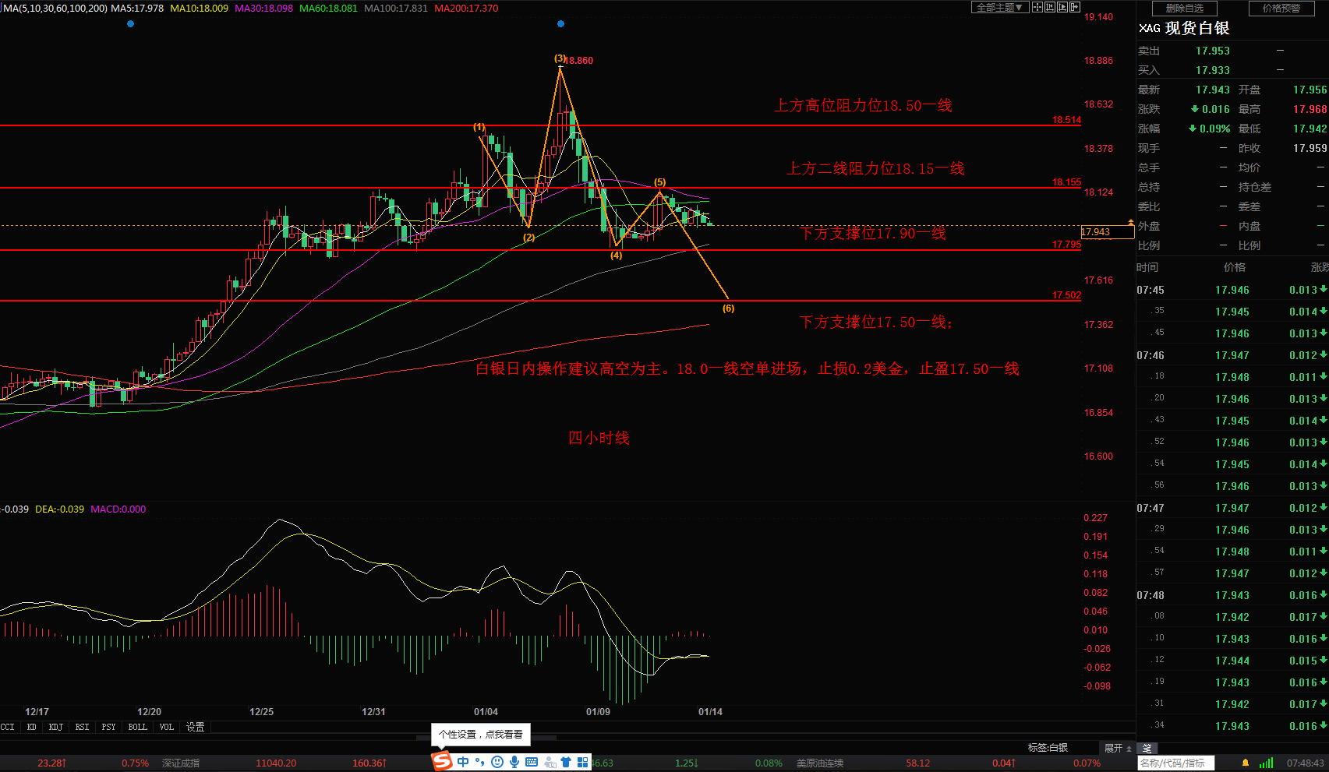Click the first blue dot marker on chart
The image size is (1329, 772).
coord(130,24)
